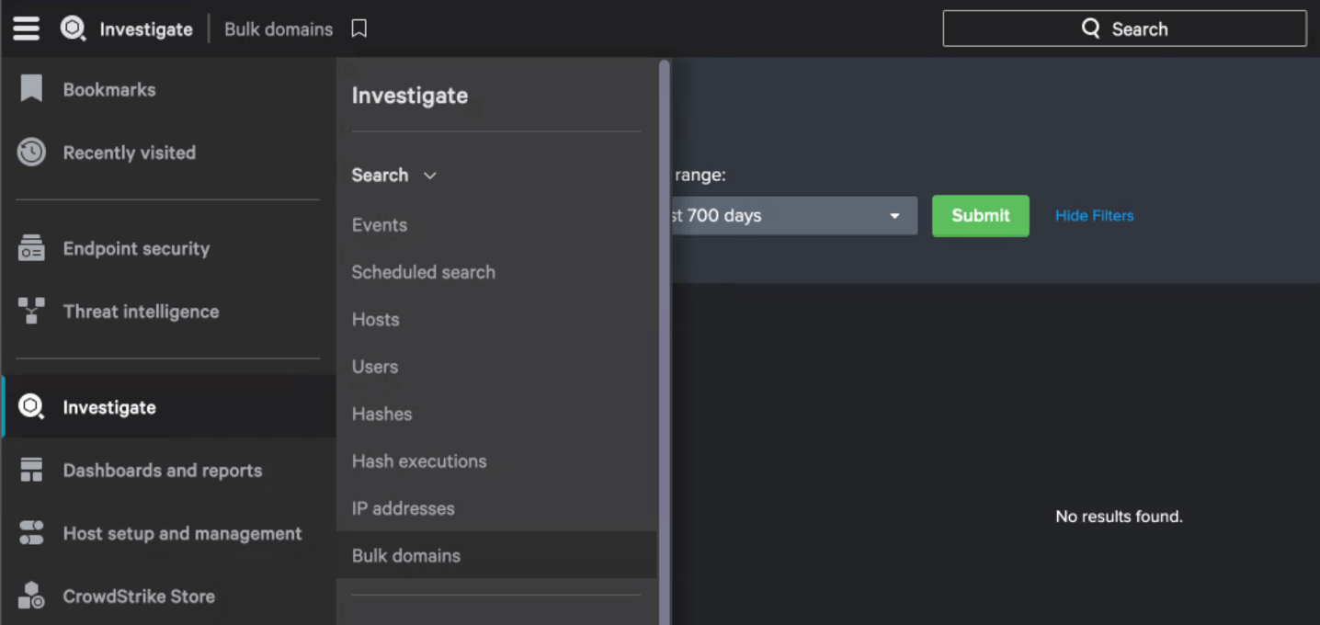Open IP addresses search page
Viewport: 1320px width, 625px height.
[402, 507]
